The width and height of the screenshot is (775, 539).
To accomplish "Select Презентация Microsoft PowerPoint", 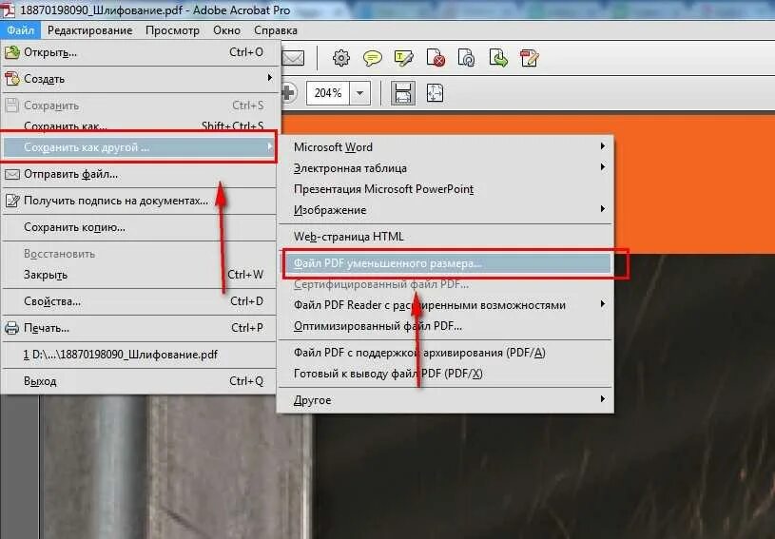I will pyautogui.click(x=446, y=189).
